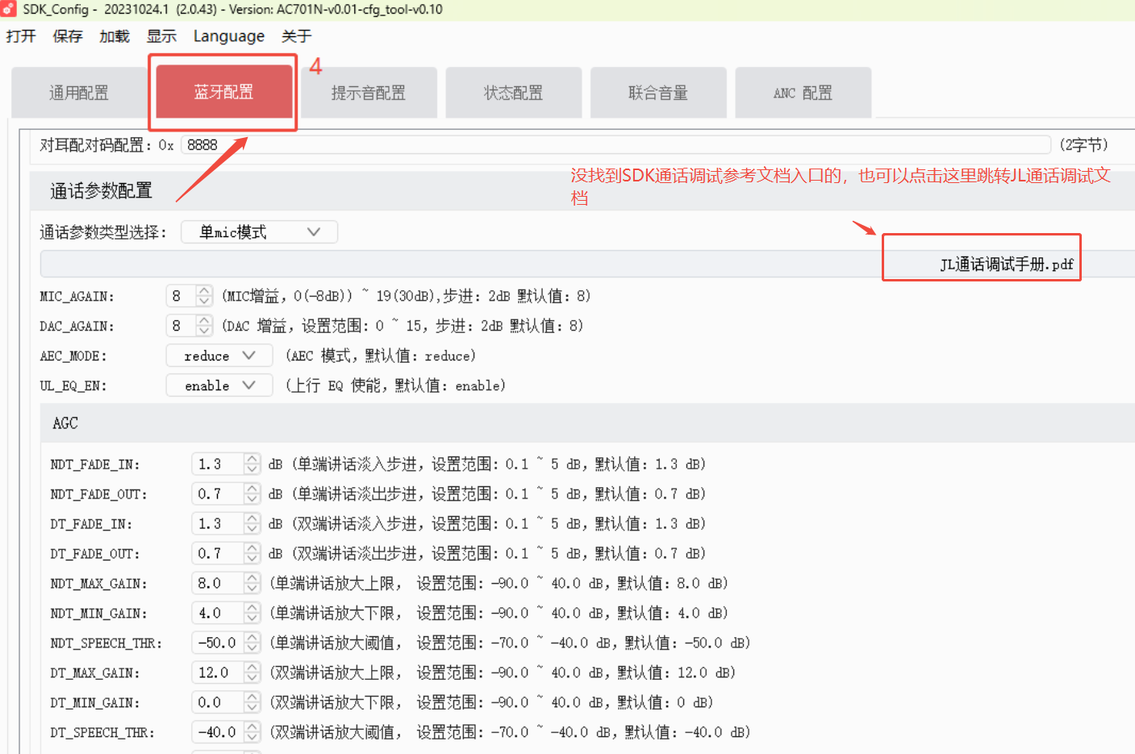The image size is (1135, 754).
Task: Switch to the 联合音量 tab
Action: [x=658, y=93]
